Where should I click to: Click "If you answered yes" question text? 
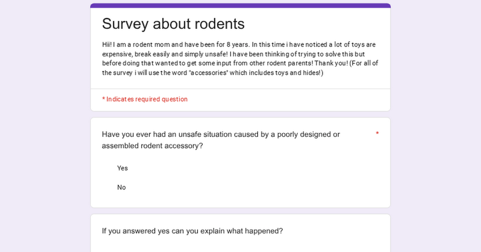[x=192, y=231]
